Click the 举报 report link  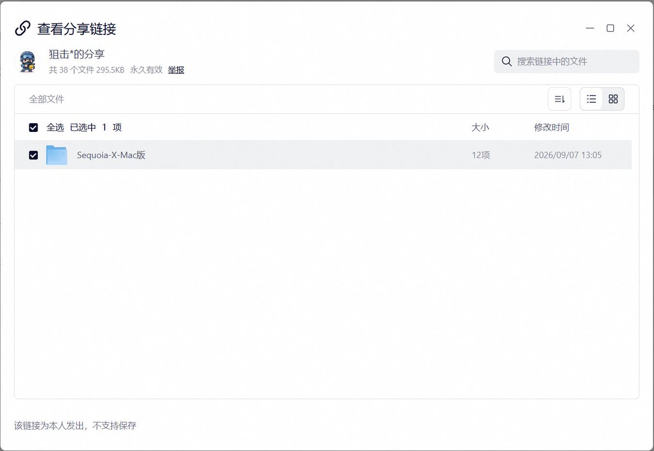tap(176, 70)
